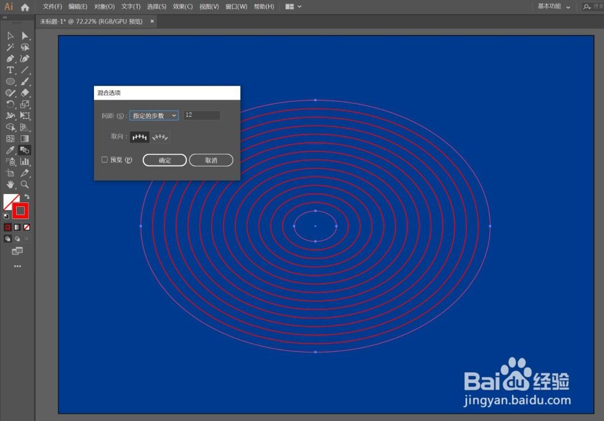Image resolution: width=604 pixels, height=421 pixels.
Task: Open the arrange documents dropdown
Action: (294, 7)
